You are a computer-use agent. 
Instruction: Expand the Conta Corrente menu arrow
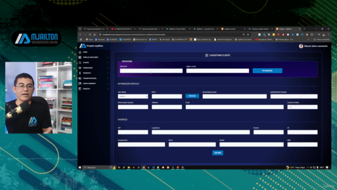point(107,83)
